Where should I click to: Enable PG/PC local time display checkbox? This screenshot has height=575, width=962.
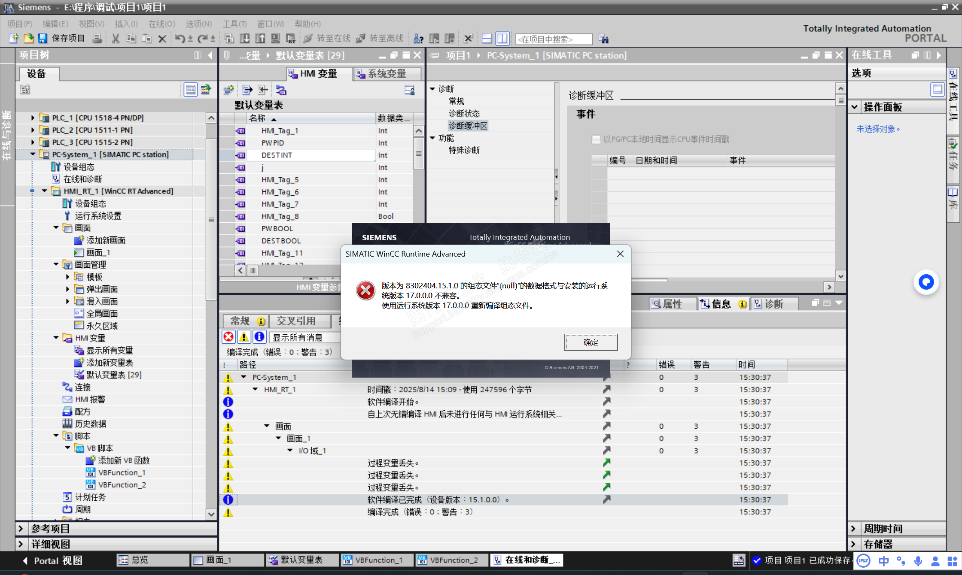click(x=596, y=139)
